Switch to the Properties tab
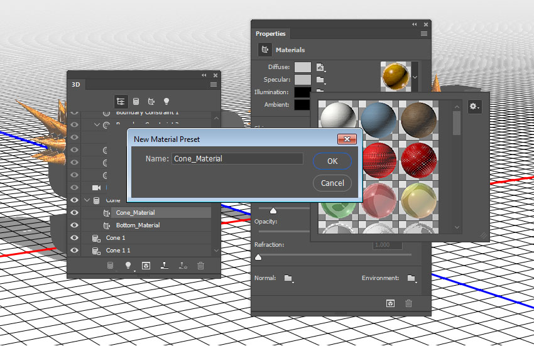Screen dimensions: 534x346 [x=270, y=34]
